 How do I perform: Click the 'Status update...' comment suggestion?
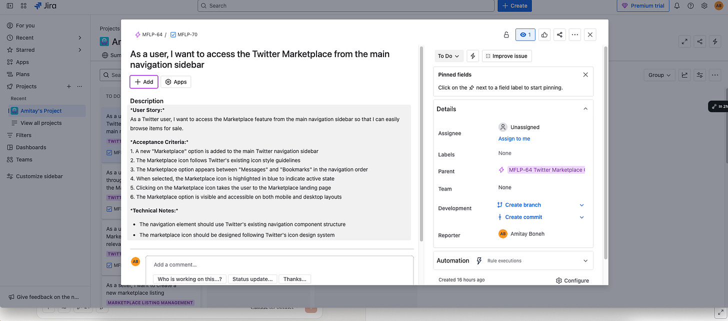[252, 279]
